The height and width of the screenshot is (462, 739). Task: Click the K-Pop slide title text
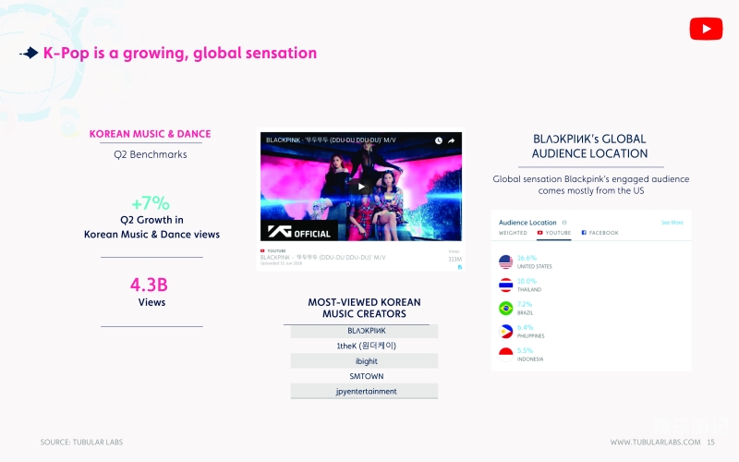coord(180,54)
